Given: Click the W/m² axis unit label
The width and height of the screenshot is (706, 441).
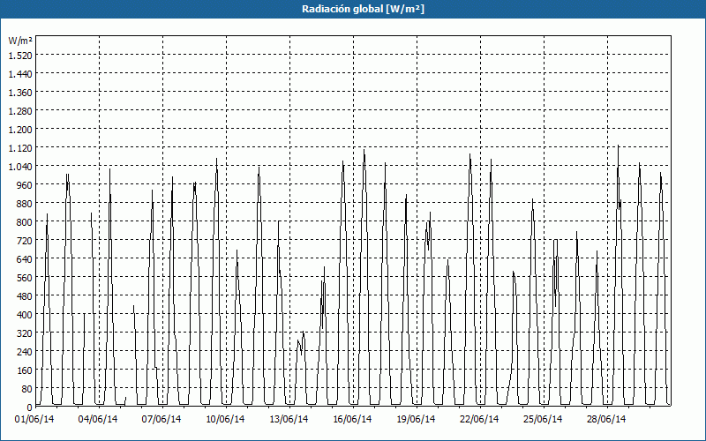Looking at the screenshot, I should pos(20,41).
